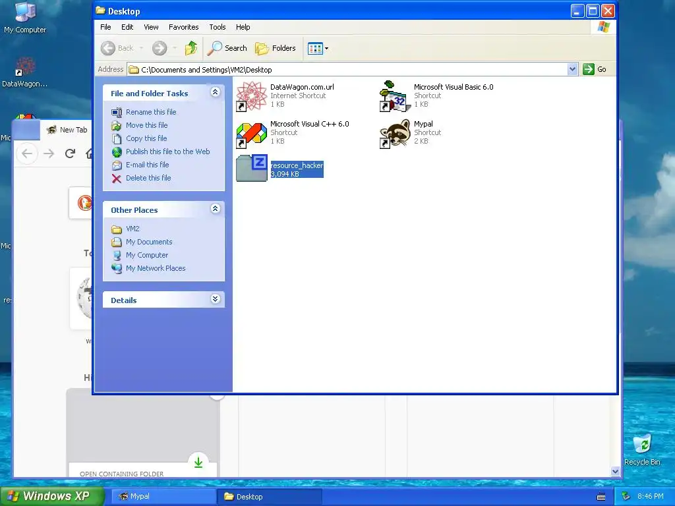675x506 pixels.
Task: Open the Views button menu
Action: click(318, 49)
